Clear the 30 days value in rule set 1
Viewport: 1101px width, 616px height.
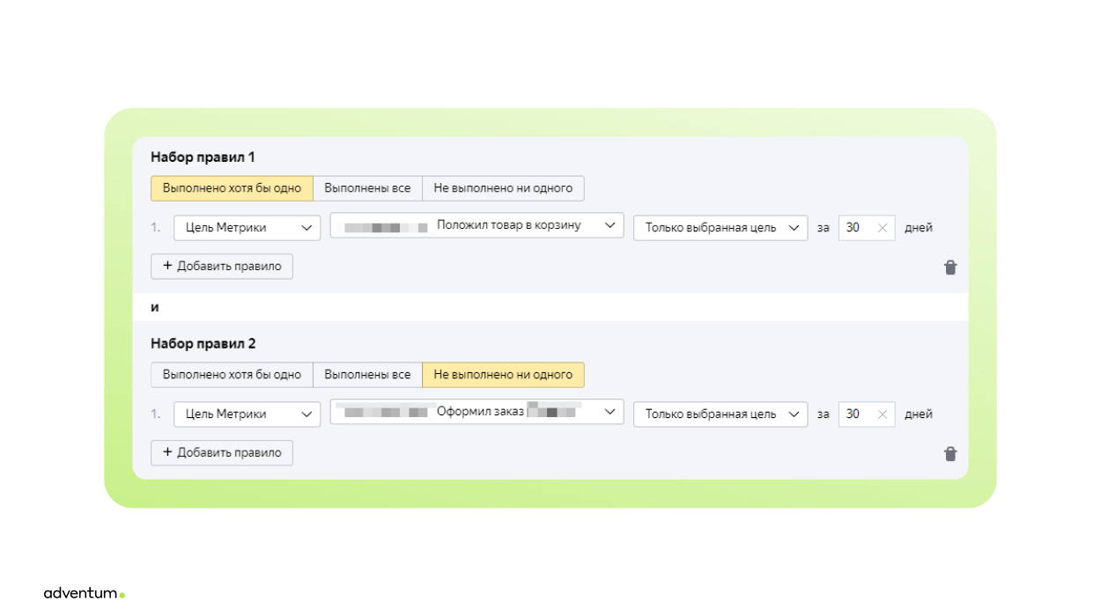coord(883,228)
